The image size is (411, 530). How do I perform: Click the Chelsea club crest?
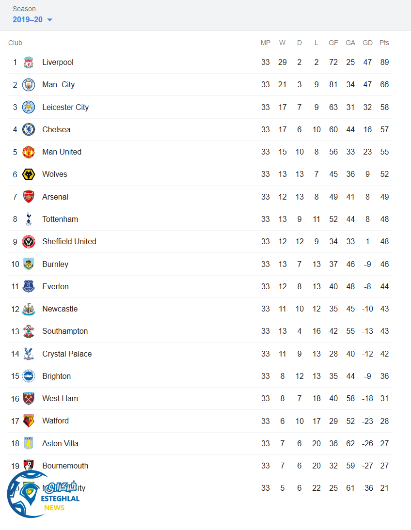click(x=29, y=130)
